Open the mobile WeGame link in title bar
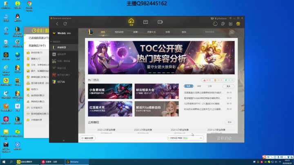This screenshot has height=165, width=294. click(218, 18)
